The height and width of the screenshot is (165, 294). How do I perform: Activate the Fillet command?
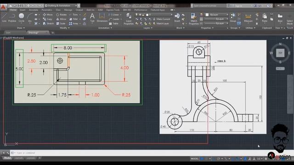pyautogui.click(x=73, y=19)
